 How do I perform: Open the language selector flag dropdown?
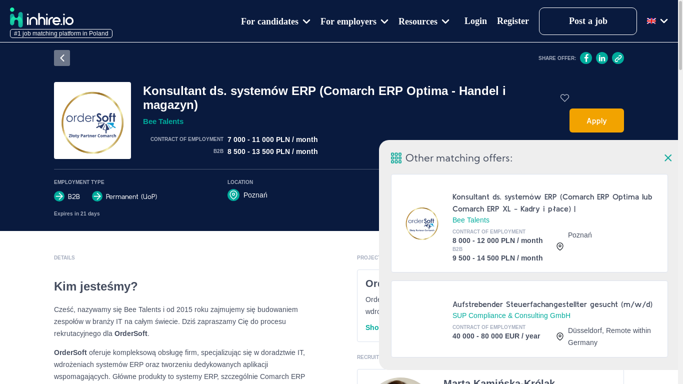pos(657,21)
